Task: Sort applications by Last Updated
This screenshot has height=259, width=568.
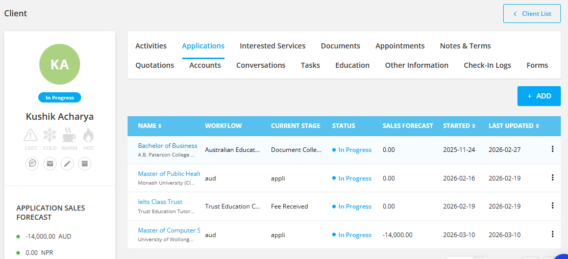Action: coord(513,126)
